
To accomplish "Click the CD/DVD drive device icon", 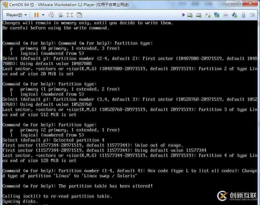I will coord(208,15).
